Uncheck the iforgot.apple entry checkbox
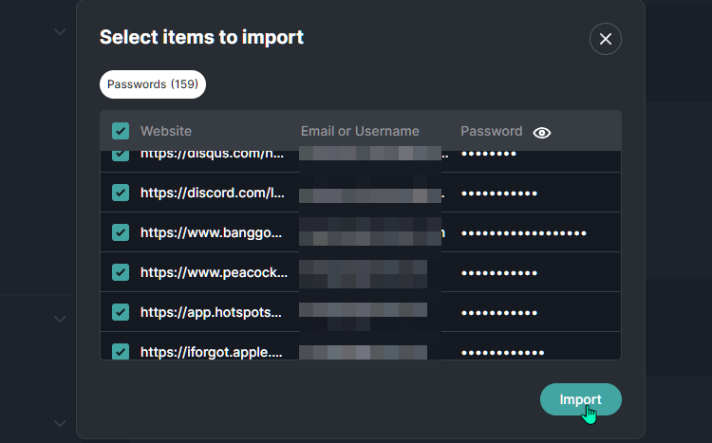The image size is (712, 443). coord(121,351)
